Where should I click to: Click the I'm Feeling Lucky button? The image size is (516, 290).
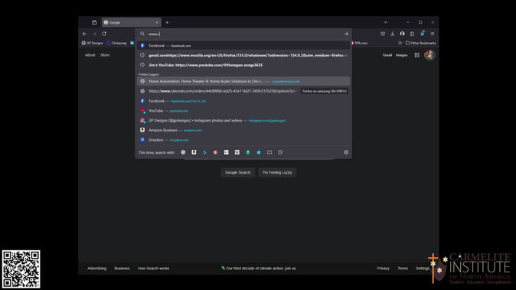(277, 172)
